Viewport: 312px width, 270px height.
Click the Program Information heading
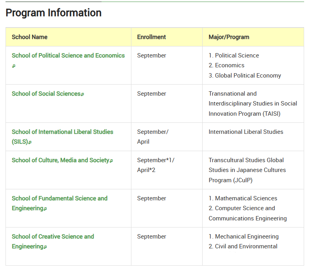coord(54,13)
